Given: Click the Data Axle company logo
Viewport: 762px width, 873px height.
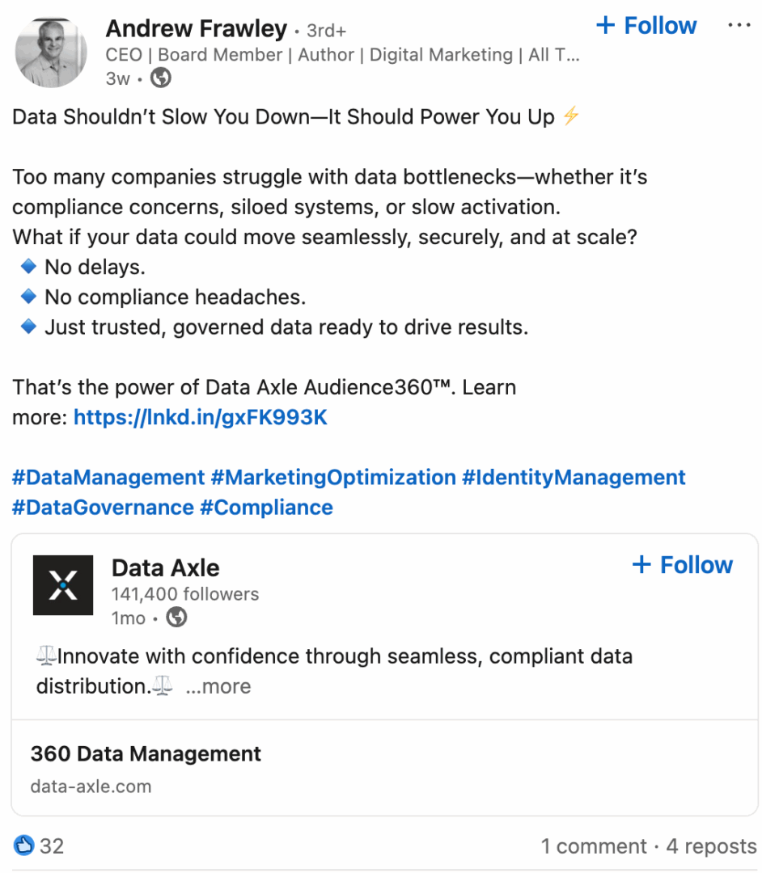Looking at the screenshot, I should 63,585.
